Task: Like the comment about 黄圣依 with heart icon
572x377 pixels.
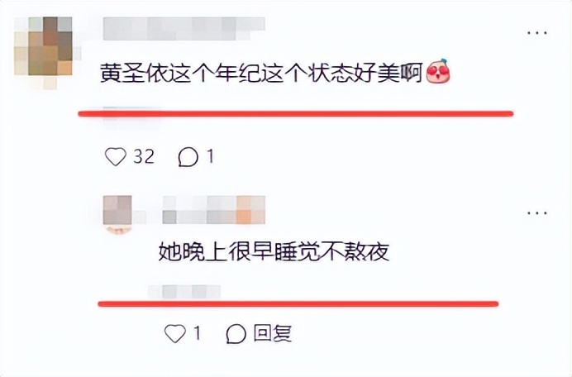Action: 116,156
